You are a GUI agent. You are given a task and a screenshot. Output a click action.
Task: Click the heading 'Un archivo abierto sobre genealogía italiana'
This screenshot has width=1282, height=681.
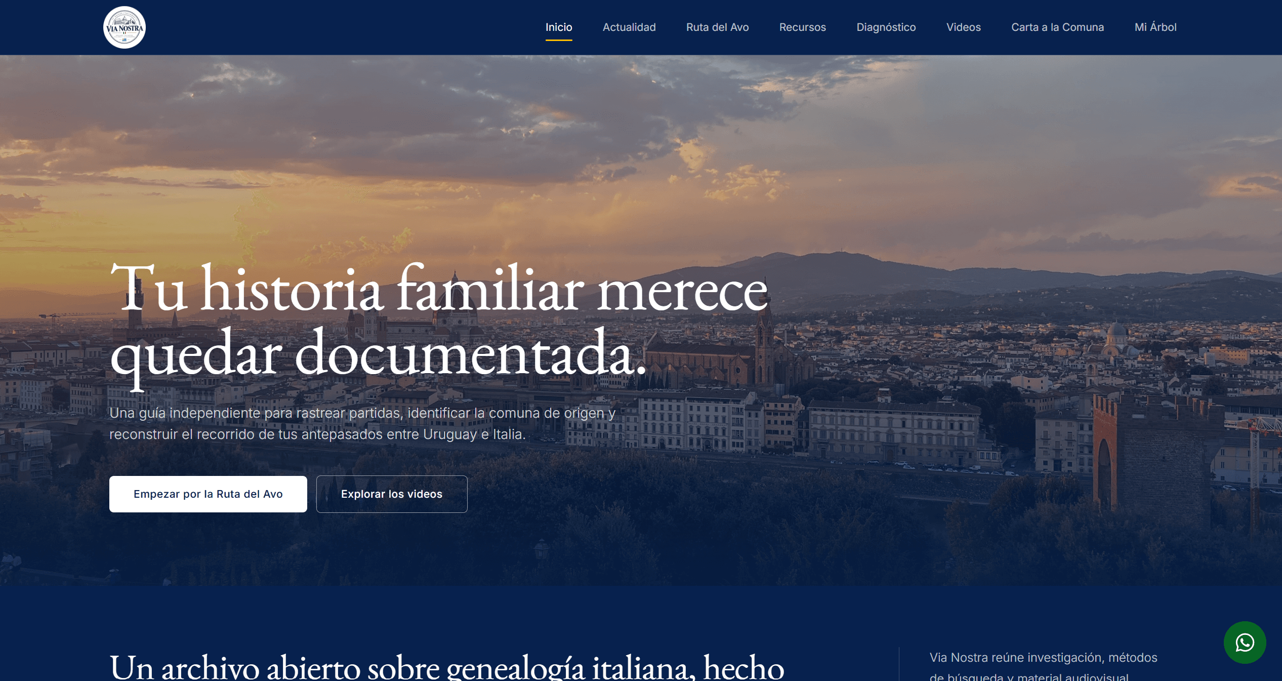447,667
